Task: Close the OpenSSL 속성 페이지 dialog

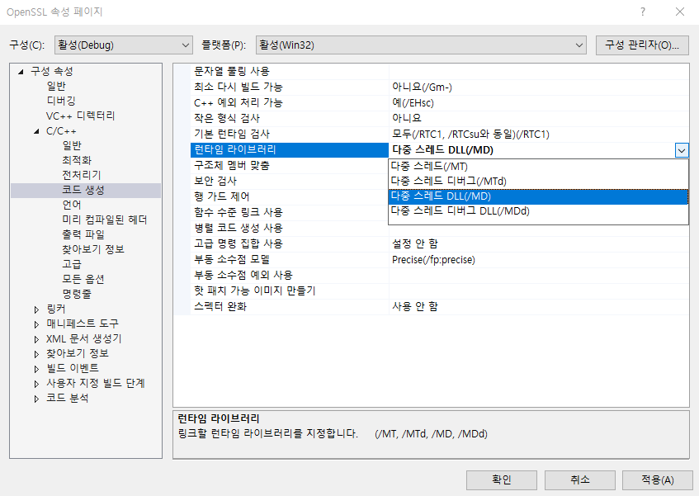Action: pos(680,12)
